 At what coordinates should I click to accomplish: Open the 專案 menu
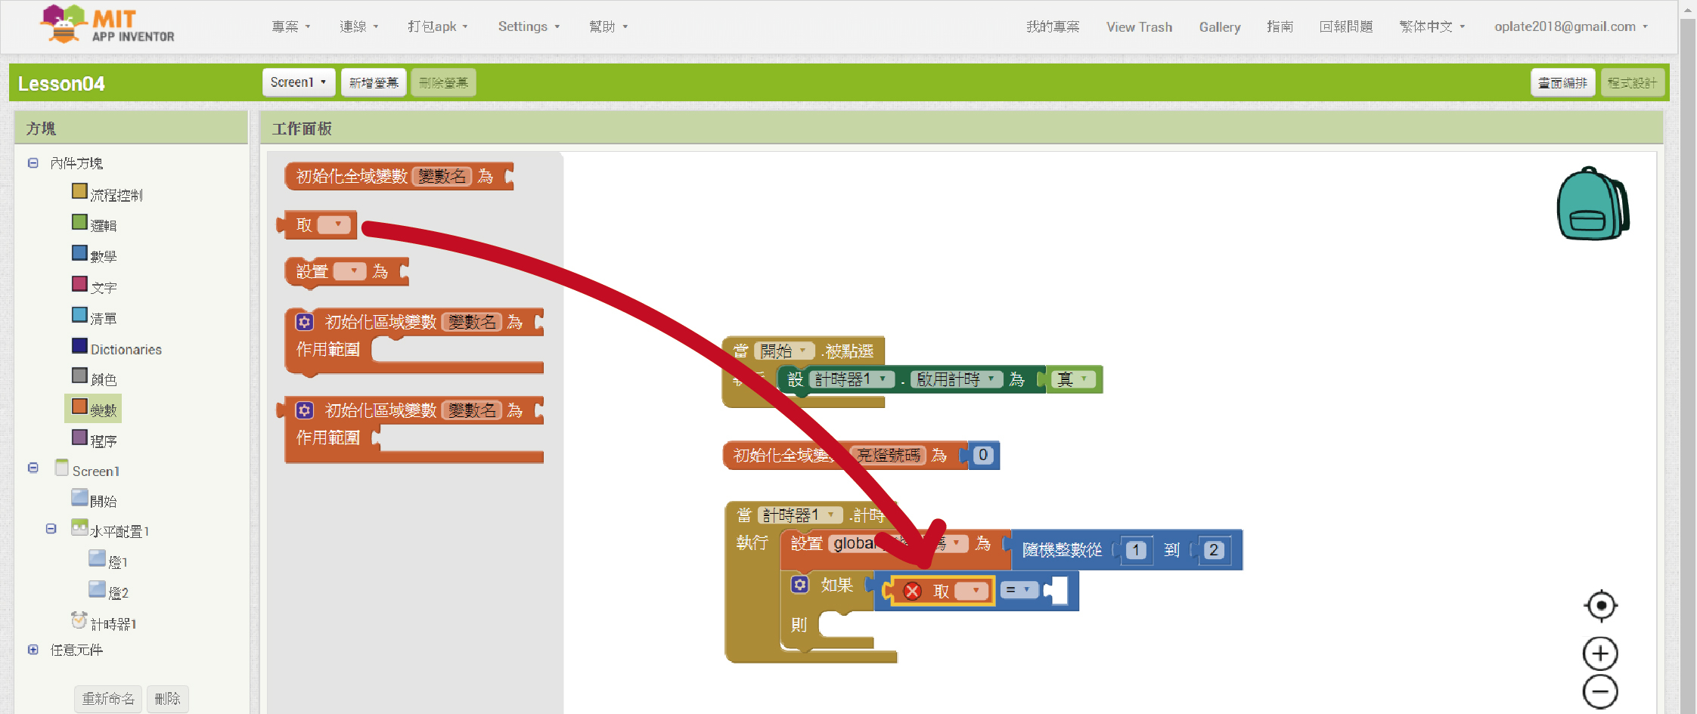291,26
